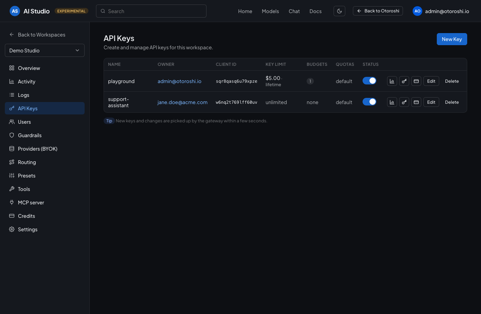Click card icon button in support-assistant row

pos(416,102)
